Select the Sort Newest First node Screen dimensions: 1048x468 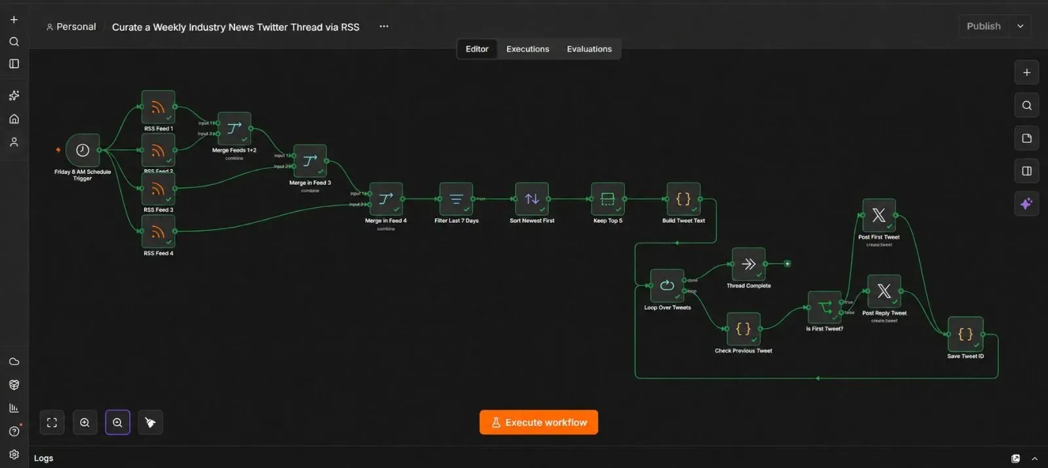[x=532, y=199]
